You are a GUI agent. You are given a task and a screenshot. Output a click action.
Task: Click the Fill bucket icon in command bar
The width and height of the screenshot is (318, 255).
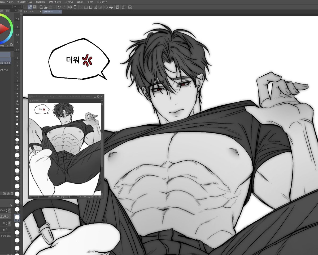[x=111, y=7]
